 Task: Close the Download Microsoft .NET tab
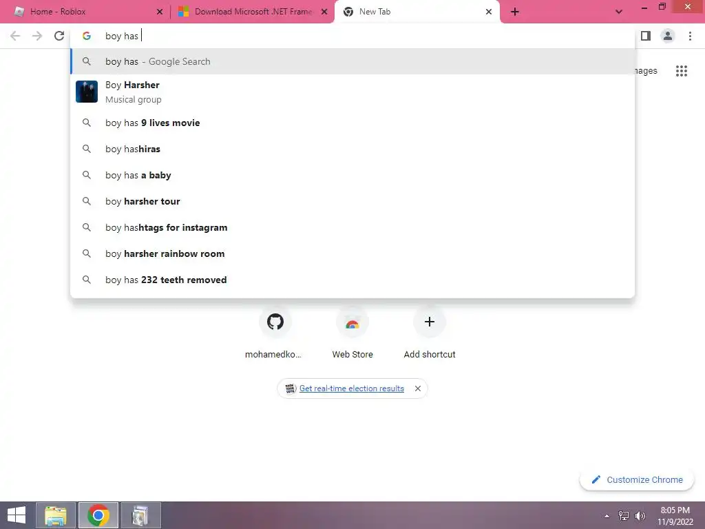click(x=324, y=12)
